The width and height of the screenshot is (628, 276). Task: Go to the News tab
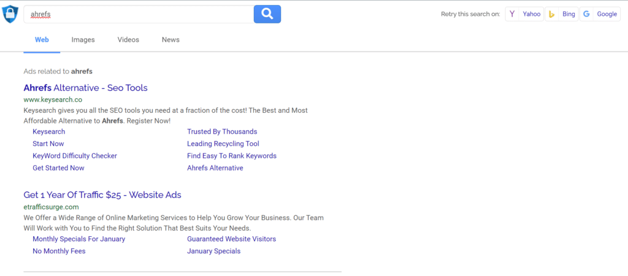coord(170,40)
